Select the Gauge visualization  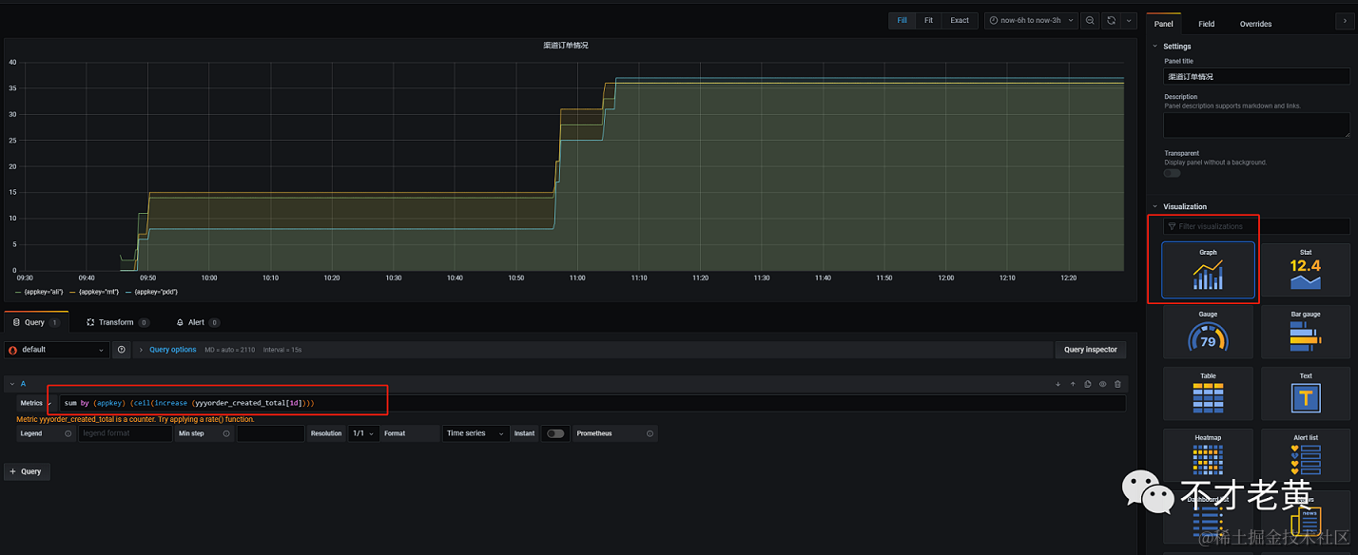coord(1208,332)
